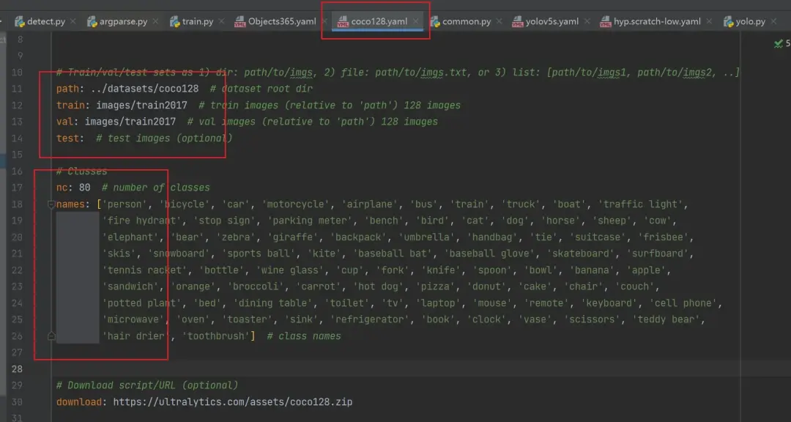Click the 'test' key on line 14
Viewport: 791px width, 422px height.
[x=67, y=138]
